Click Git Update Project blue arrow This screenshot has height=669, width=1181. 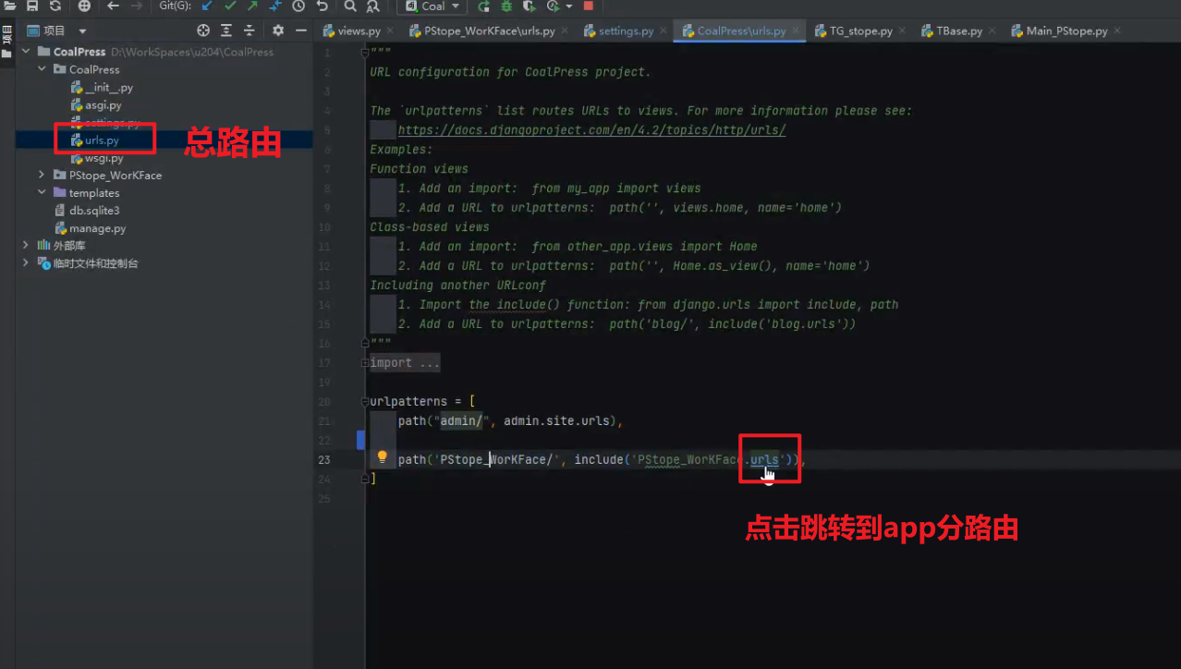coord(207,6)
